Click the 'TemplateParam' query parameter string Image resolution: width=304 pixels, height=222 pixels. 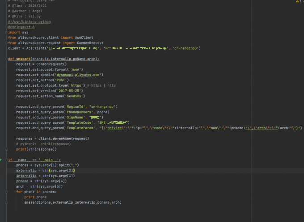(80, 128)
